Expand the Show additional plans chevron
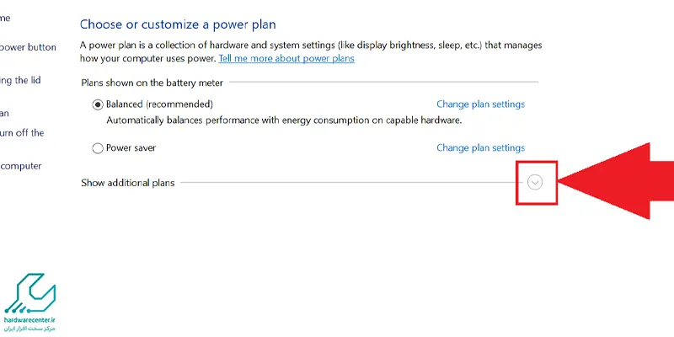The width and height of the screenshot is (674, 337). [535, 182]
